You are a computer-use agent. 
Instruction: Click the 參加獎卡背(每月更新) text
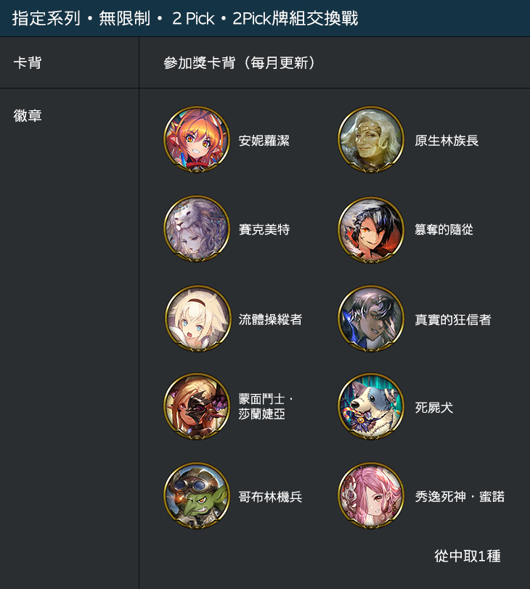(240, 62)
